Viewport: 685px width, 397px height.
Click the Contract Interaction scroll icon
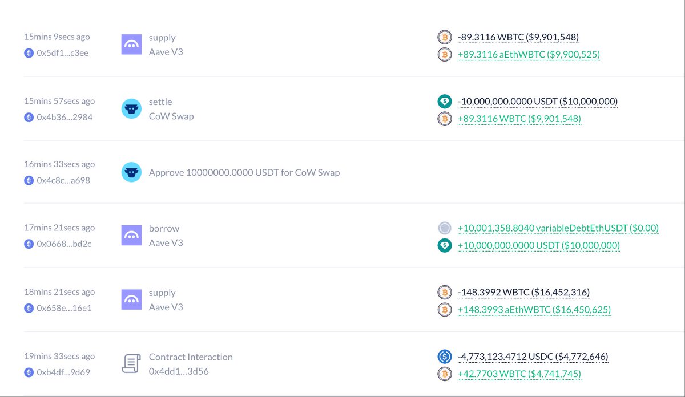tap(131, 364)
